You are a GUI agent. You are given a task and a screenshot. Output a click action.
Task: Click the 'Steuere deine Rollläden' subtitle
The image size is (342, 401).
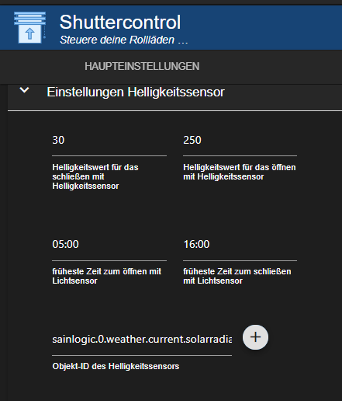tap(117, 40)
